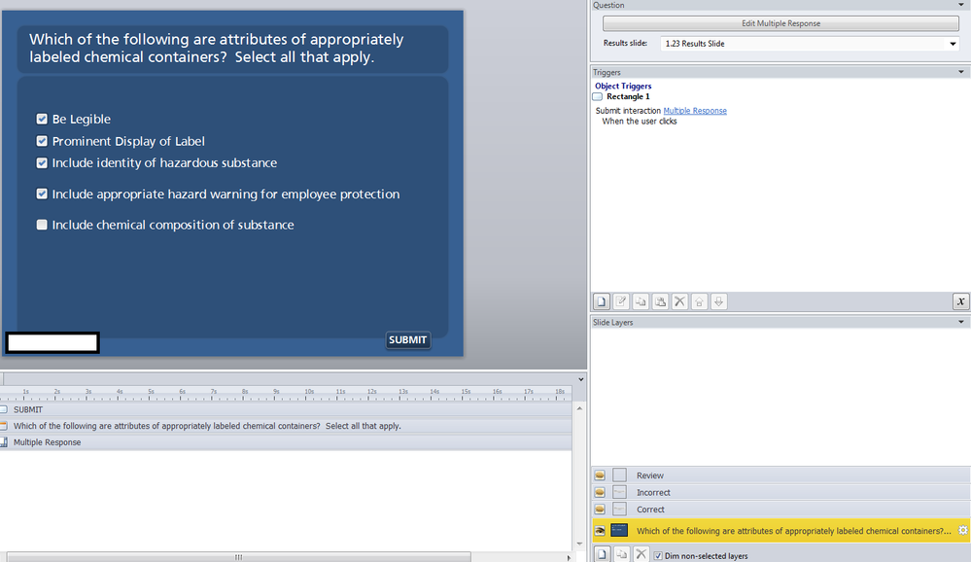The image size is (971, 562).
Task: Click Object Triggers heading
Action: (x=623, y=87)
